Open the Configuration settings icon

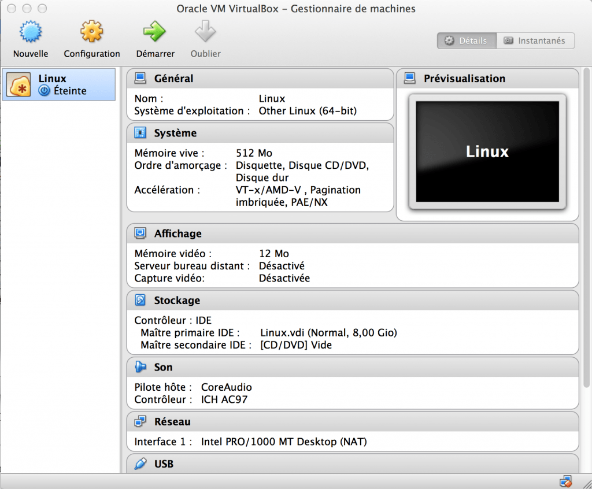pos(91,36)
